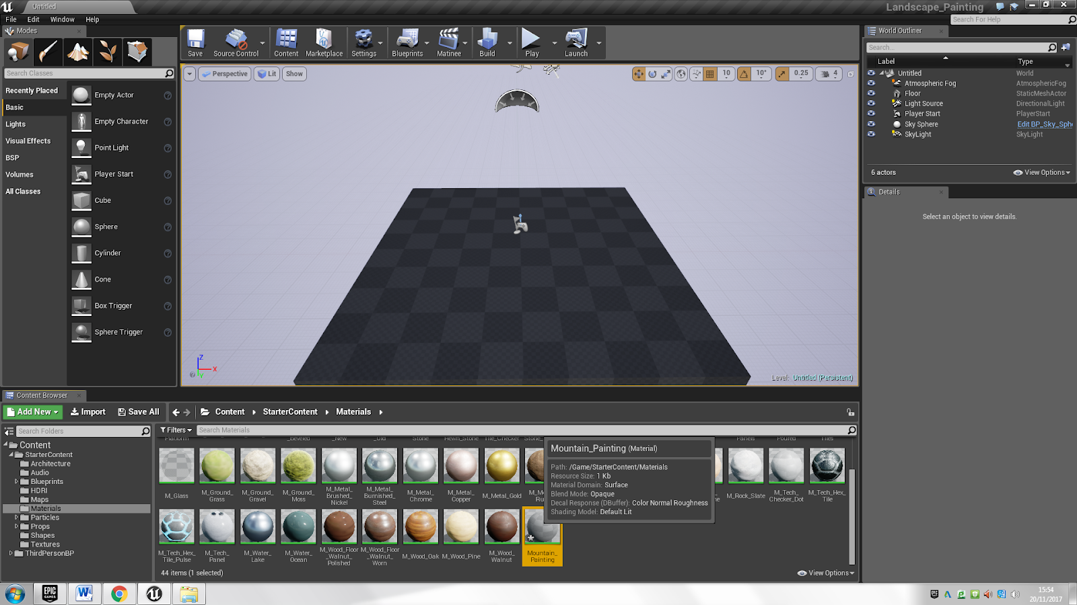Open Lit view mode dropdown

coord(267,74)
